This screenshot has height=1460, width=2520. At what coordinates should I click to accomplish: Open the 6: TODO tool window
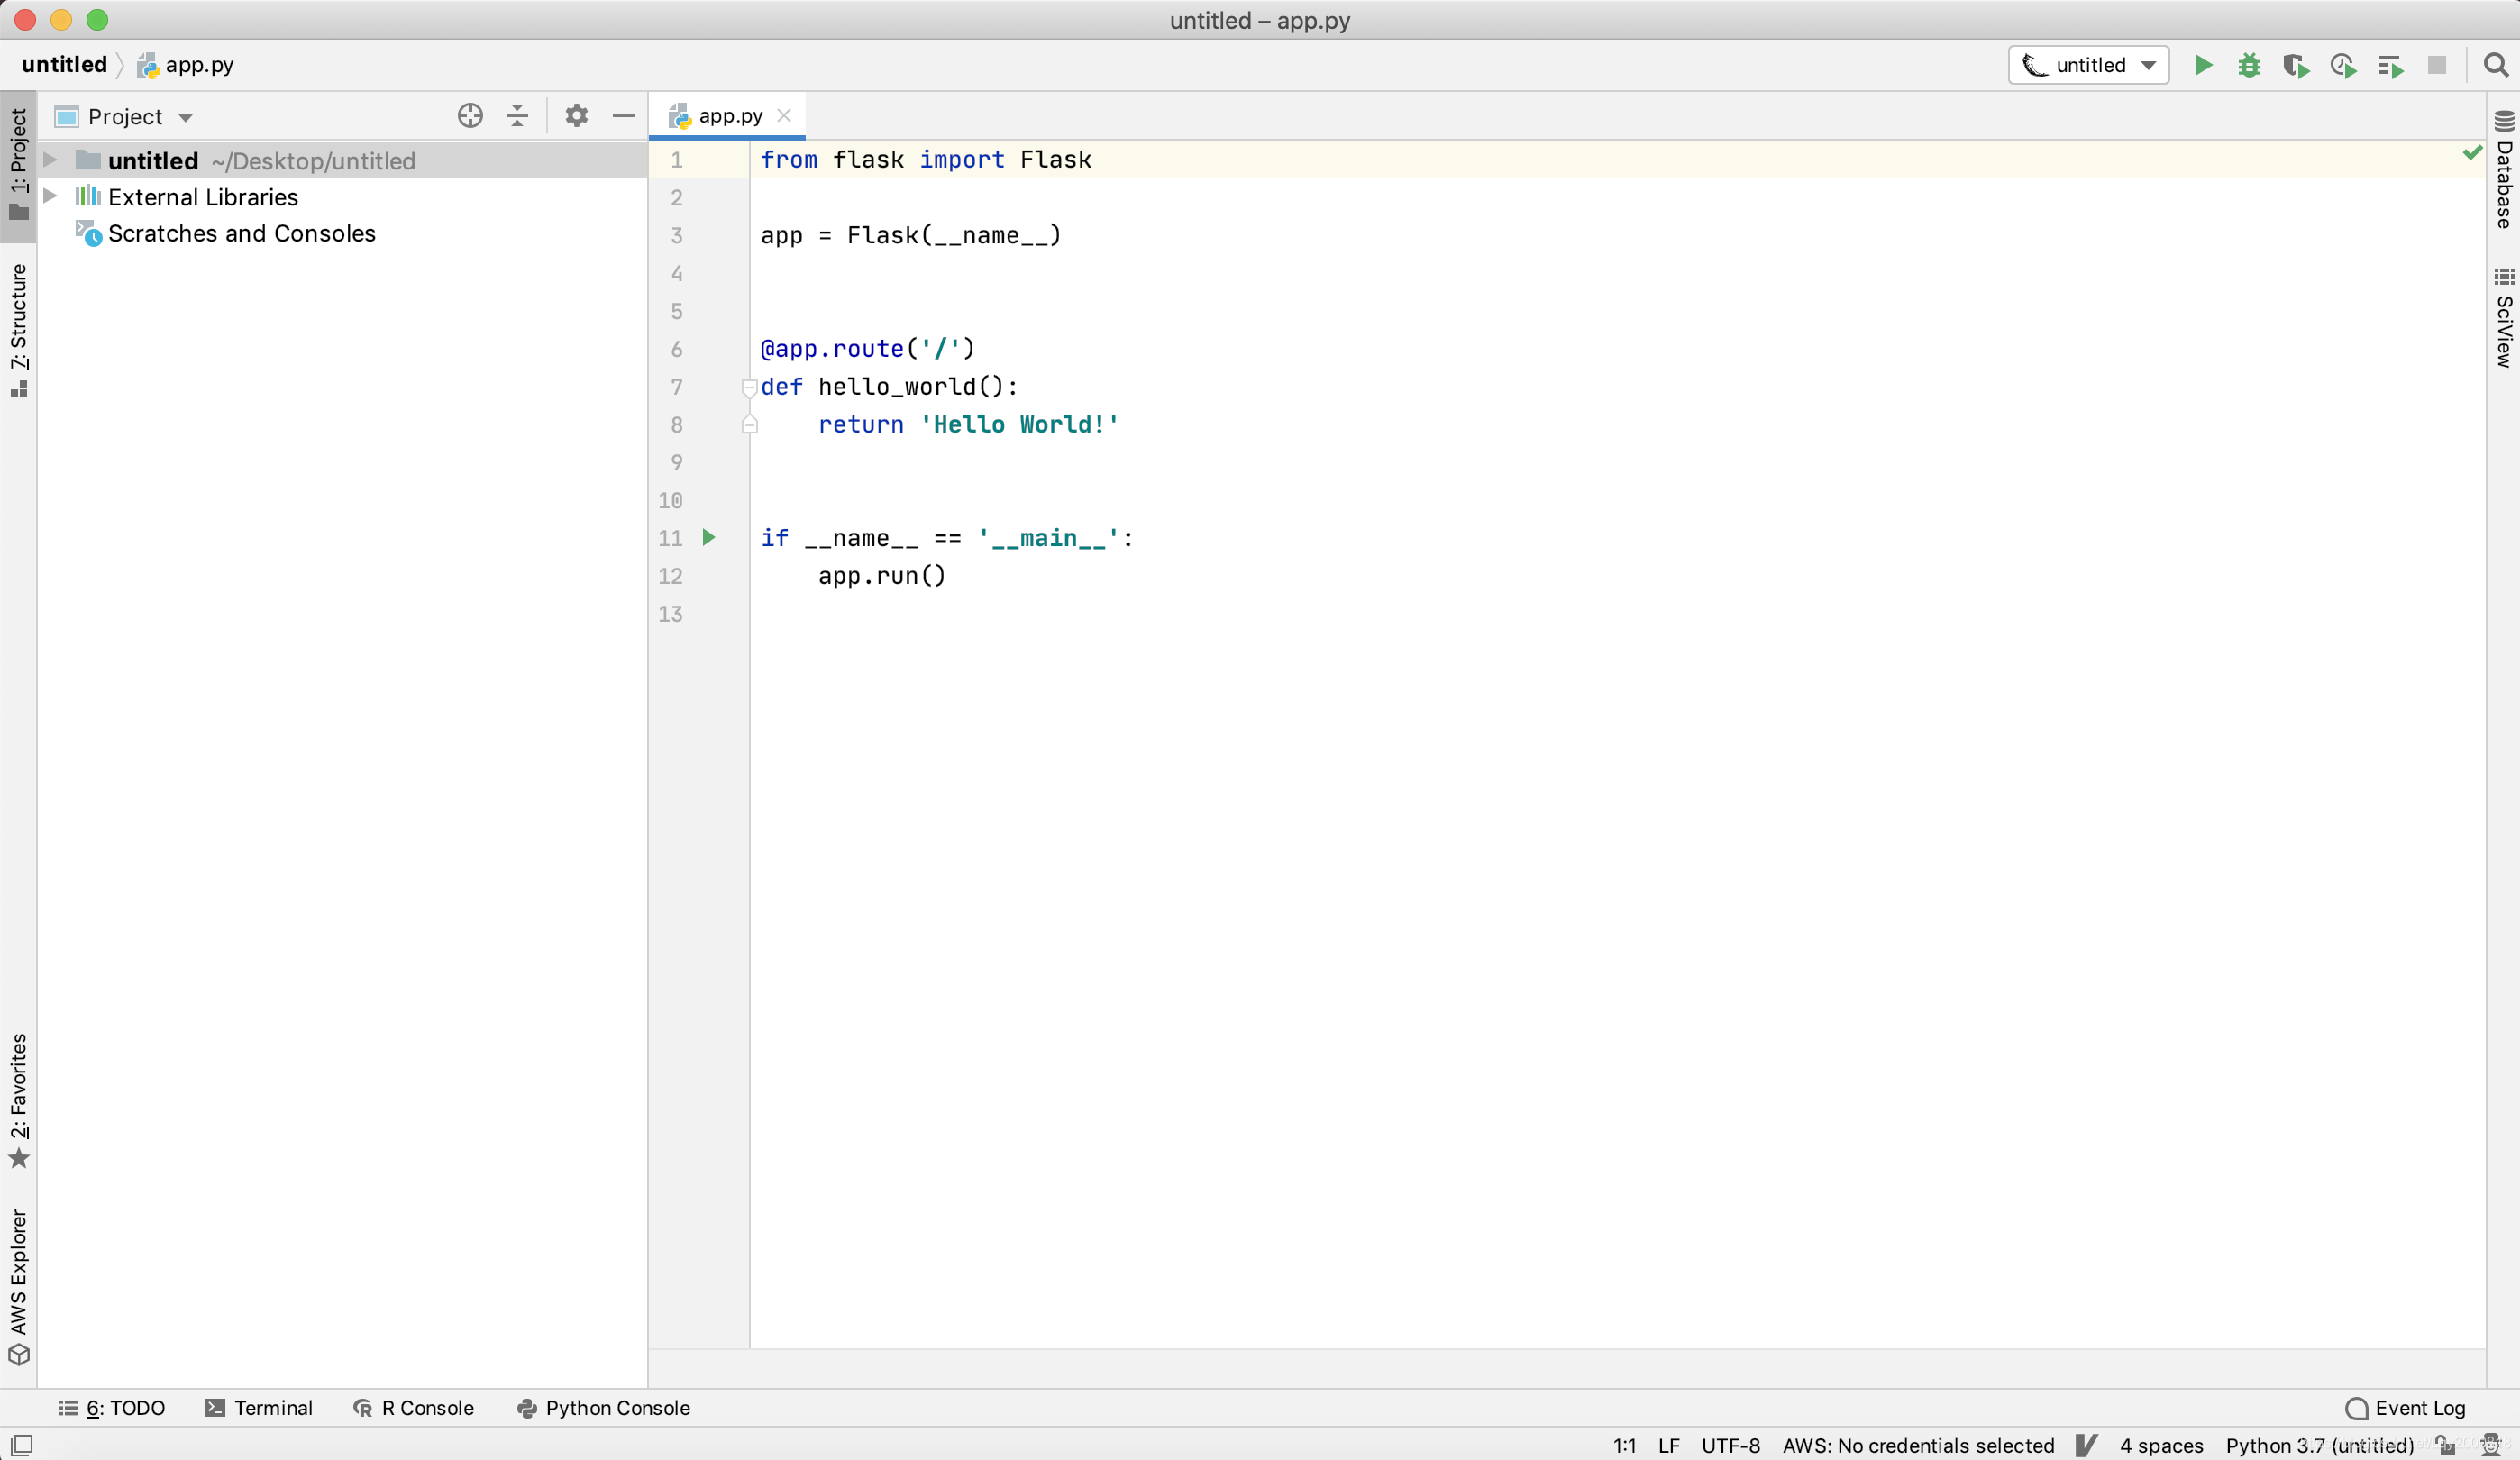coord(112,1408)
